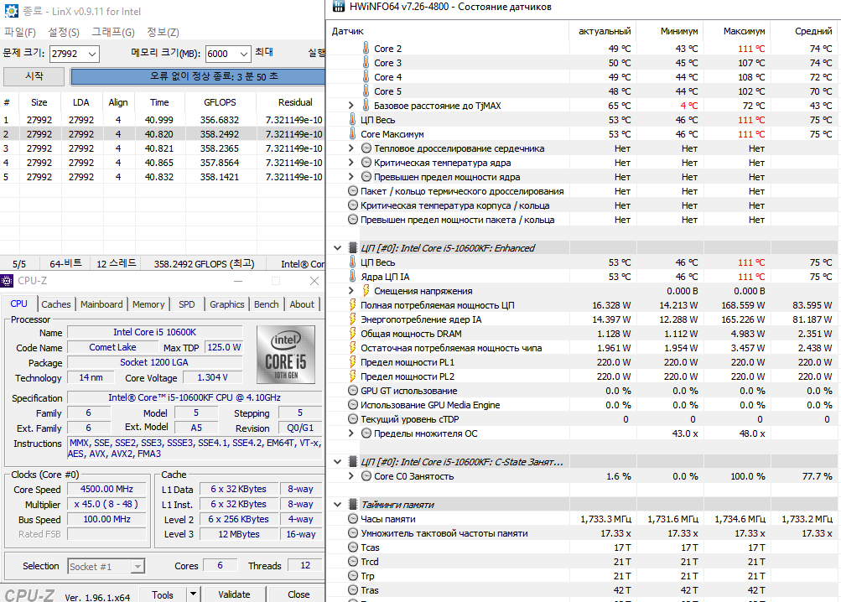Screen dimensions: 841x602
Task: Open the 설정(S) menu in LinX
Action: pos(64,32)
